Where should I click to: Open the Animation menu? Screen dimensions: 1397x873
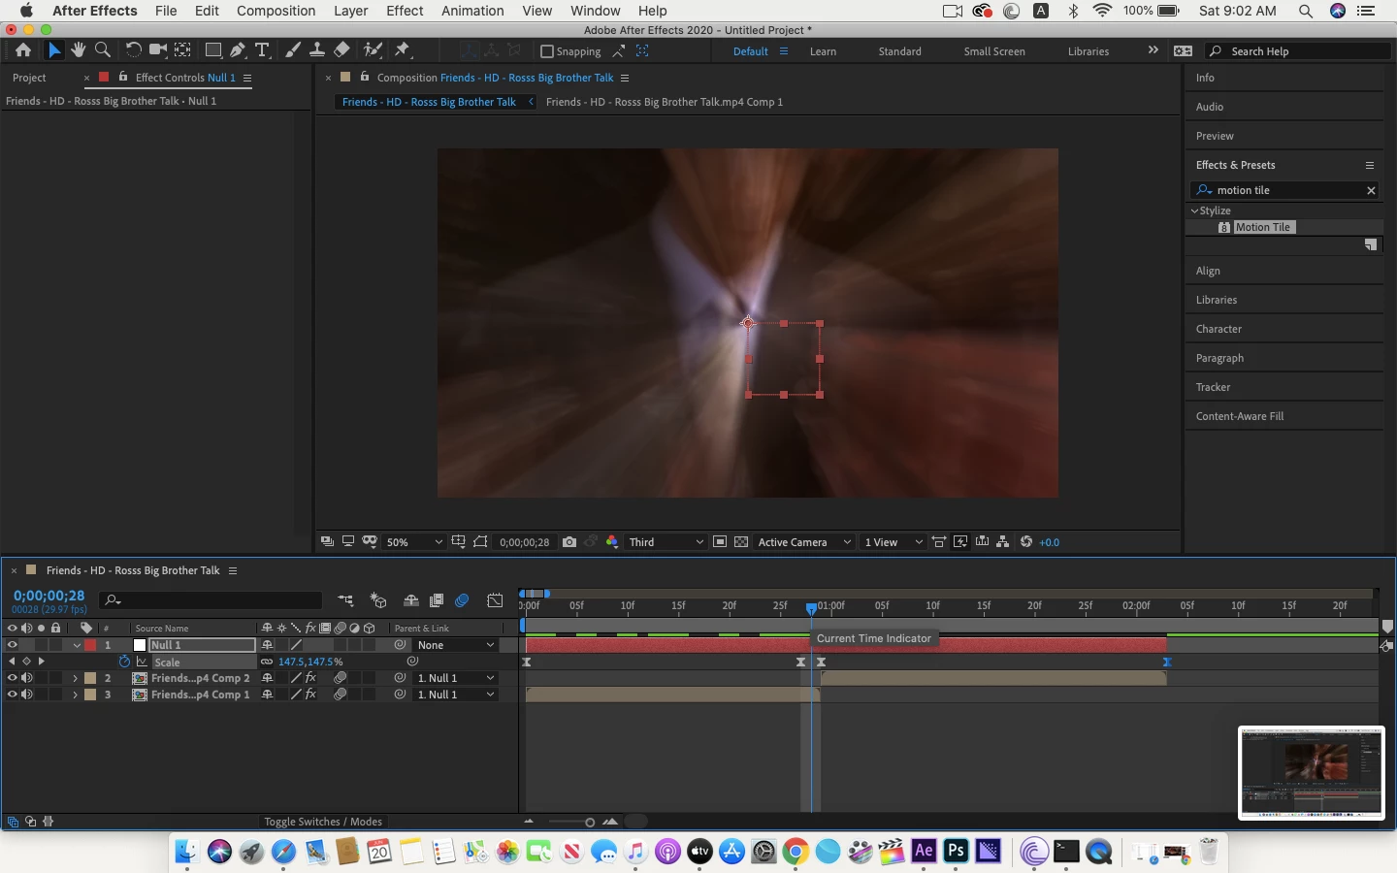pyautogui.click(x=472, y=11)
